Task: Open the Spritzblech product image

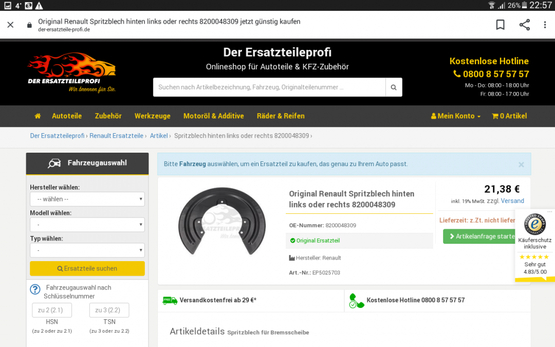Action: 222,221
